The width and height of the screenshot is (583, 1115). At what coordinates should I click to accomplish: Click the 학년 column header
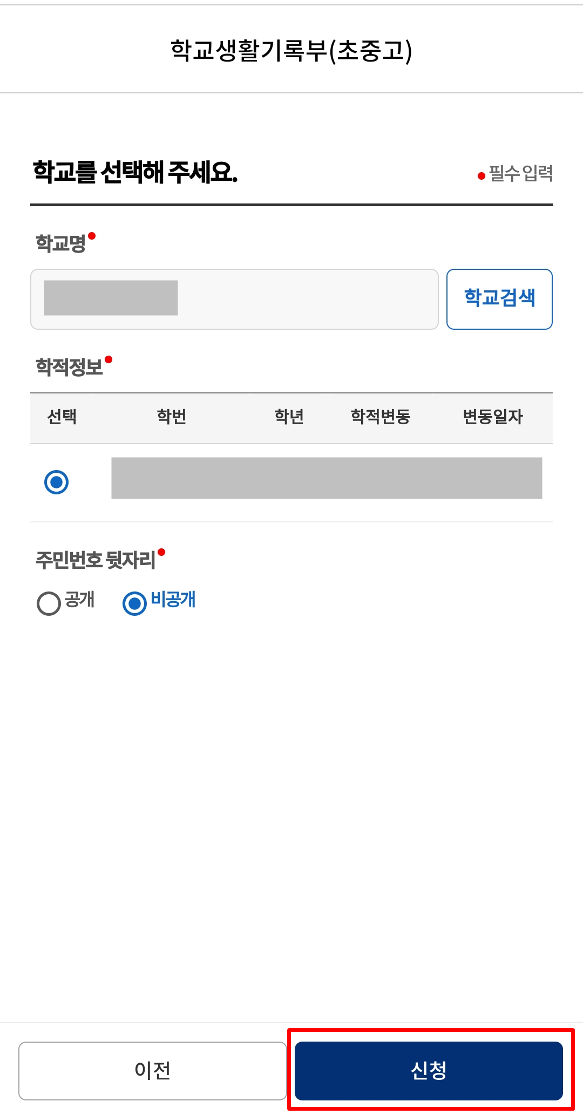(x=289, y=418)
